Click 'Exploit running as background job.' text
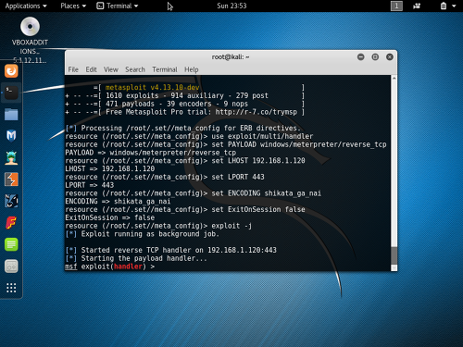Screen dimensions: 463x347 point(150,234)
